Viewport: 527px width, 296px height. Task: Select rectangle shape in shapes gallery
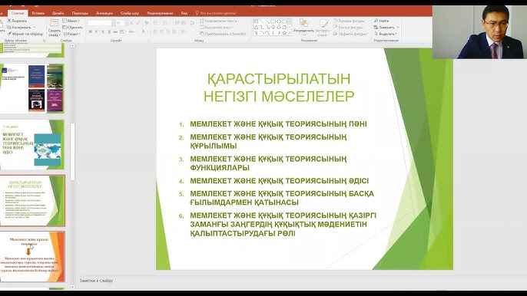(273, 21)
